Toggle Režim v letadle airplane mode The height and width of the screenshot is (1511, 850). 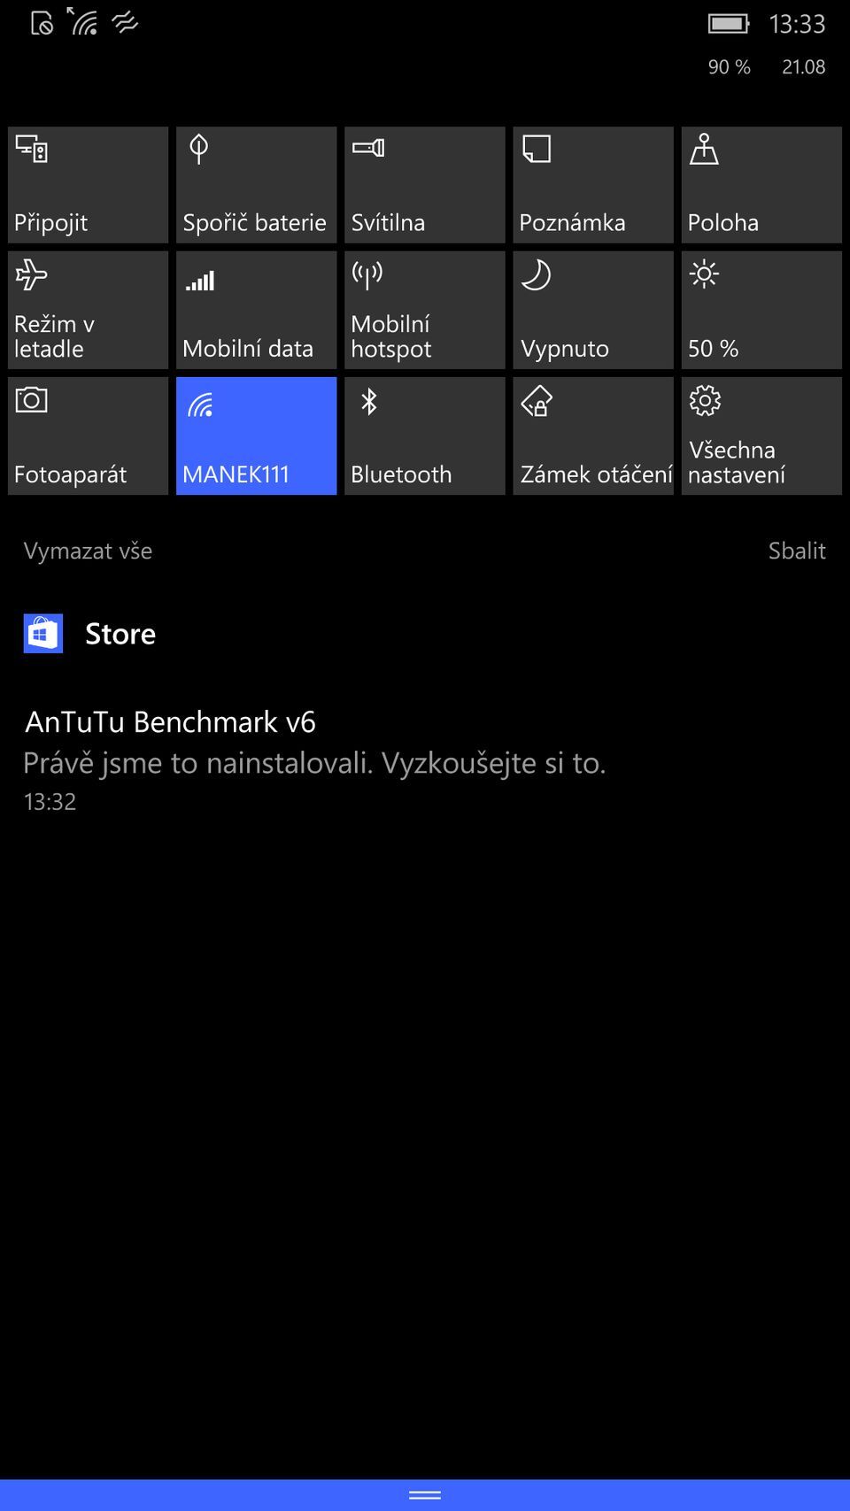coord(88,310)
